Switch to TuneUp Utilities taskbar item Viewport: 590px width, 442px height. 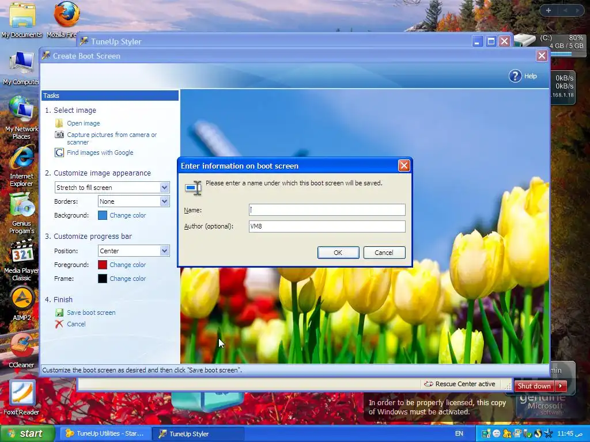pyautogui.click(x=105, y=434)
